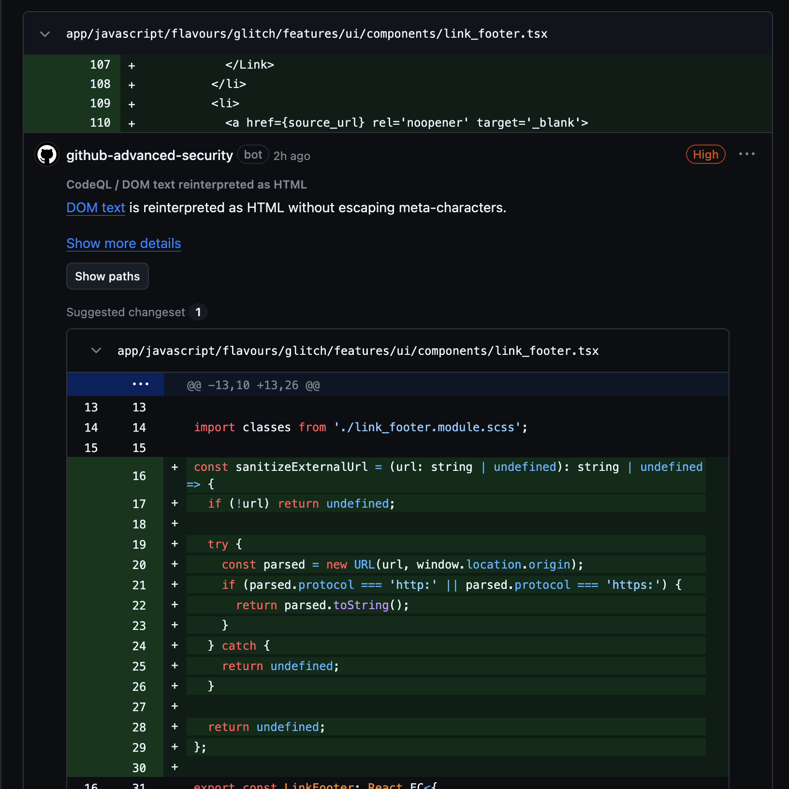Screen dimensions: 789x789
Task: Collapse the top link_footer.tsx file diff
Action: (45, 34)
